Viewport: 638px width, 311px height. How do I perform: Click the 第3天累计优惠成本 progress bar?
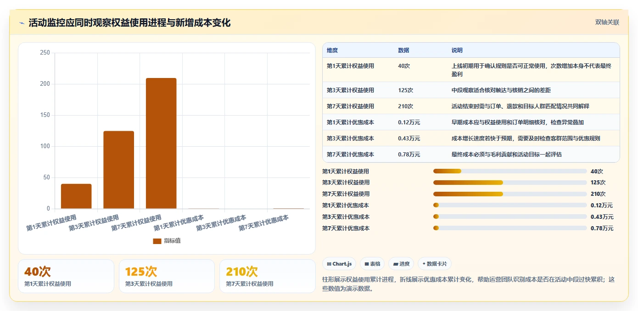(x=510, y=217)
